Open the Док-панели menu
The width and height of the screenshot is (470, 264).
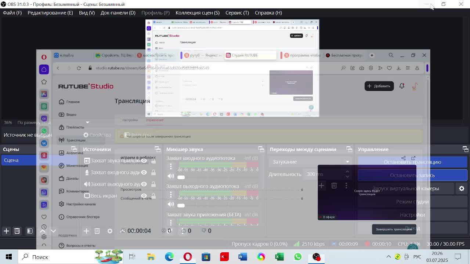[x=118, y=12]
